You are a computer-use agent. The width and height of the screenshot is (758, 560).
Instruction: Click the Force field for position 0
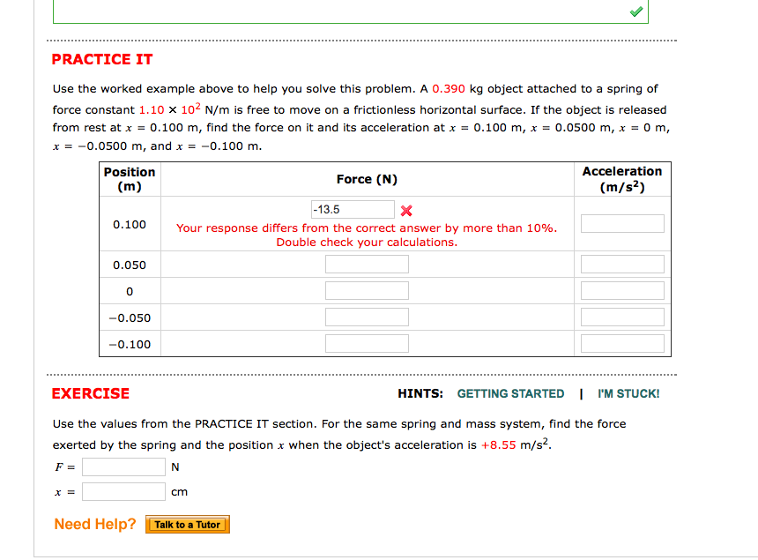click(x=367, y=290)
